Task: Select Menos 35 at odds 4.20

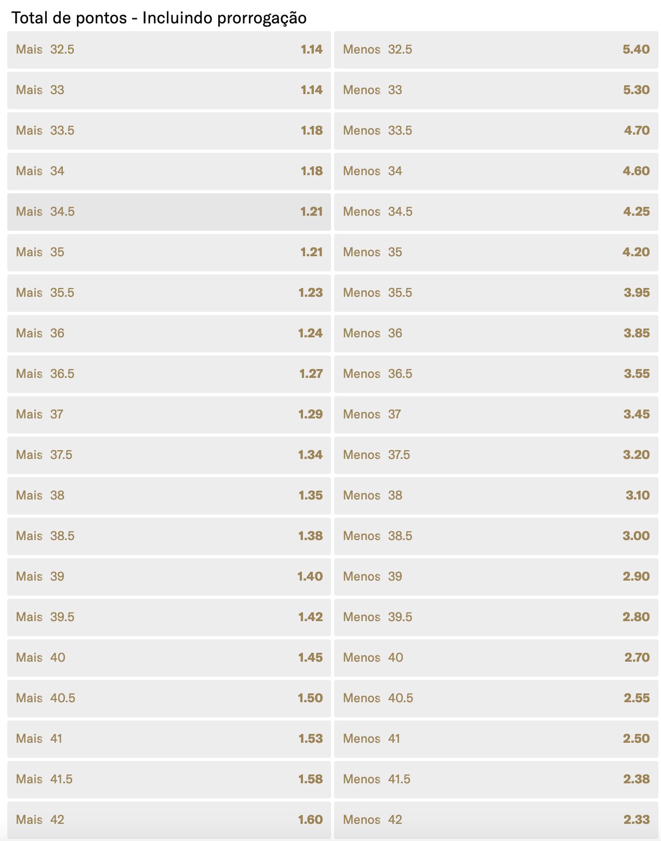Action: [x=496, y=253]
